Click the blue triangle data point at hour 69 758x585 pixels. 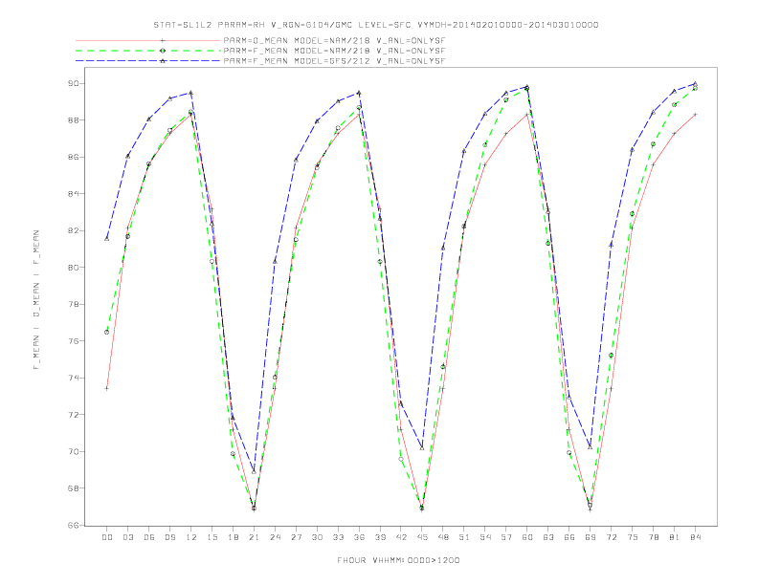[591, 447]
